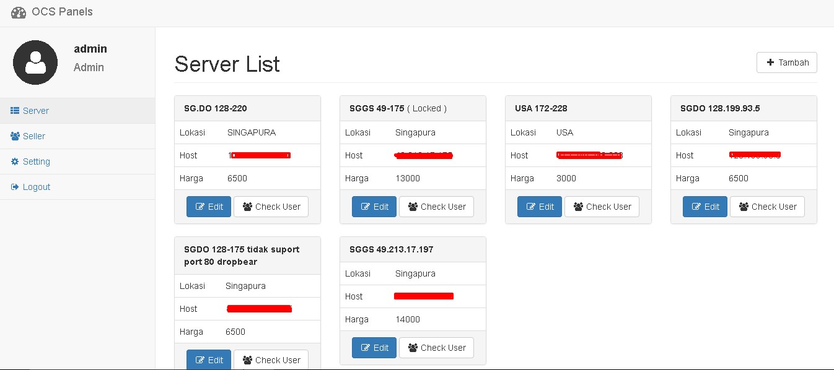Screen dimensions: 834x370
Task: Edit the SGGS 49-175 Locked server
Action: [374, 206]
